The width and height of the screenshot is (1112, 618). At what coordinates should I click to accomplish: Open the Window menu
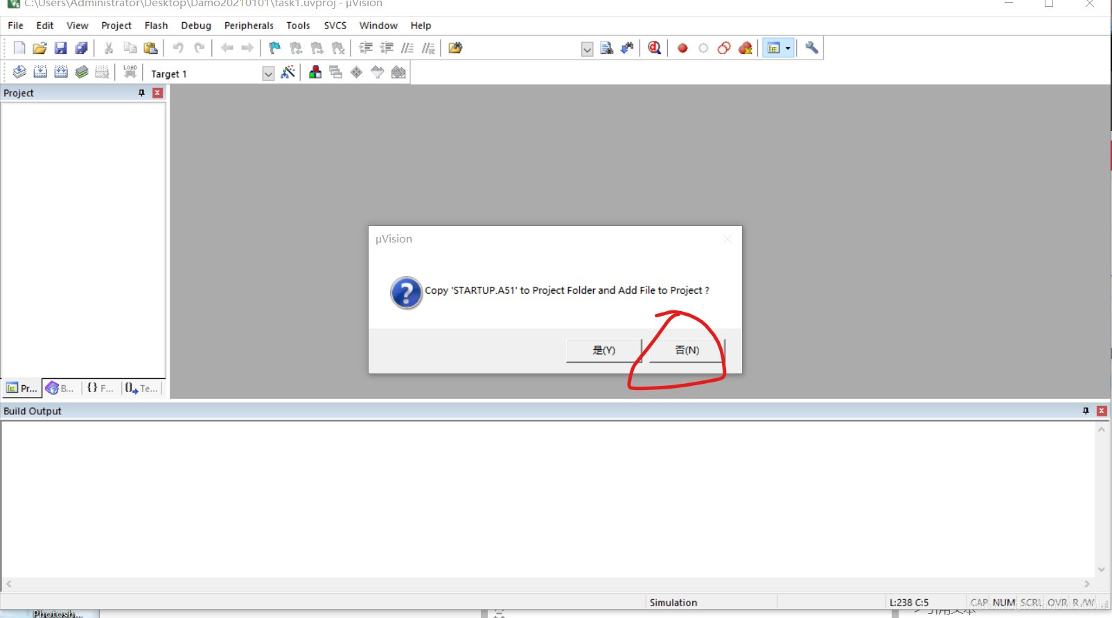point(378,26)
